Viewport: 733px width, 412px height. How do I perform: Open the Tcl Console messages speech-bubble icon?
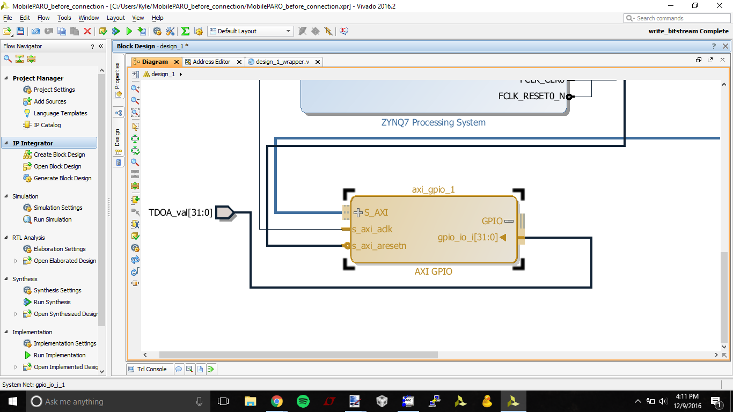click(179, 369)
